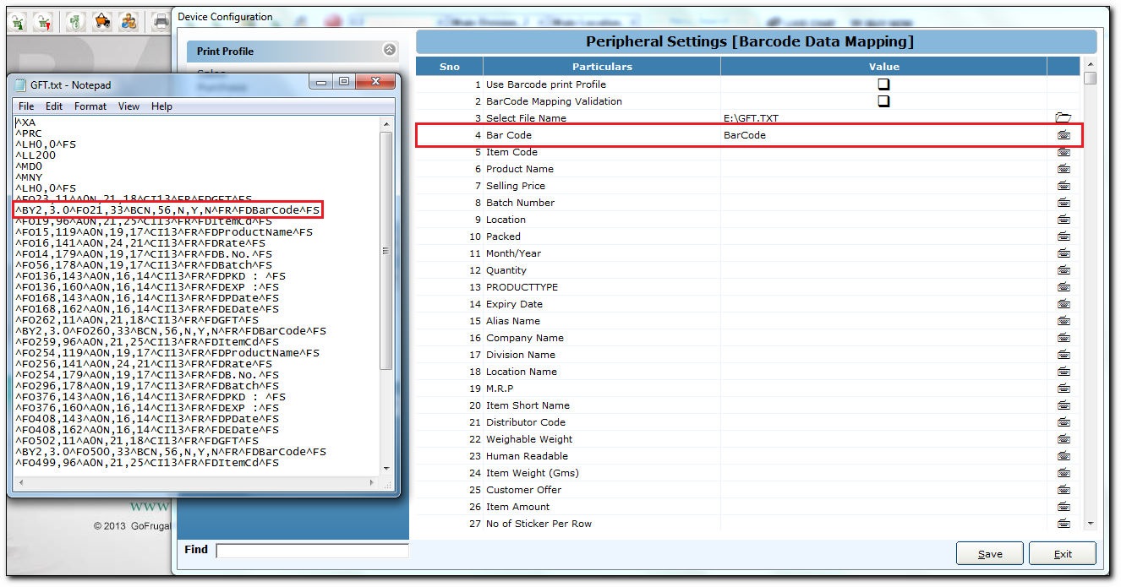The height and width of the screenshot is (587, 1121).
Task: Click keyboard icon in Location row
Action: click(x=1064, y=220)
